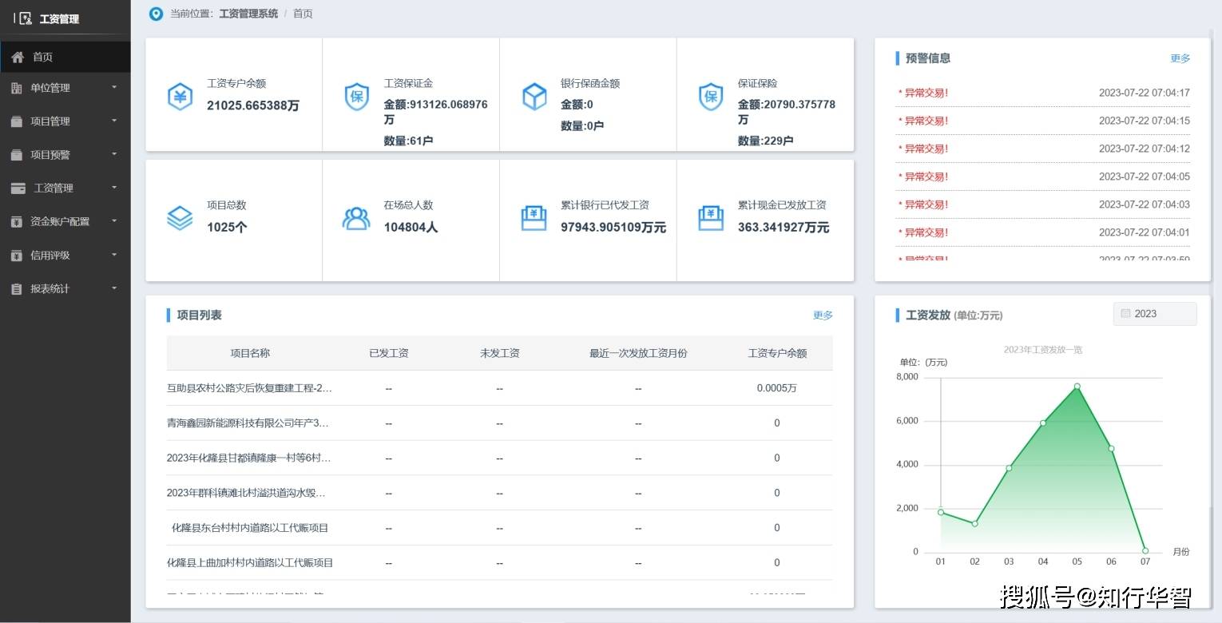Click the yen hexagon icon for 工资专户余额
The width and height of the screenshot is (1222, 623).
click(x=180, y=97)
